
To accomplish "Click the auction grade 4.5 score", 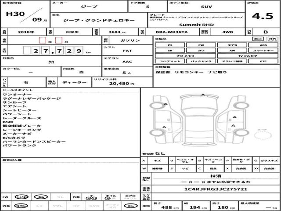I will click(263, 16).
